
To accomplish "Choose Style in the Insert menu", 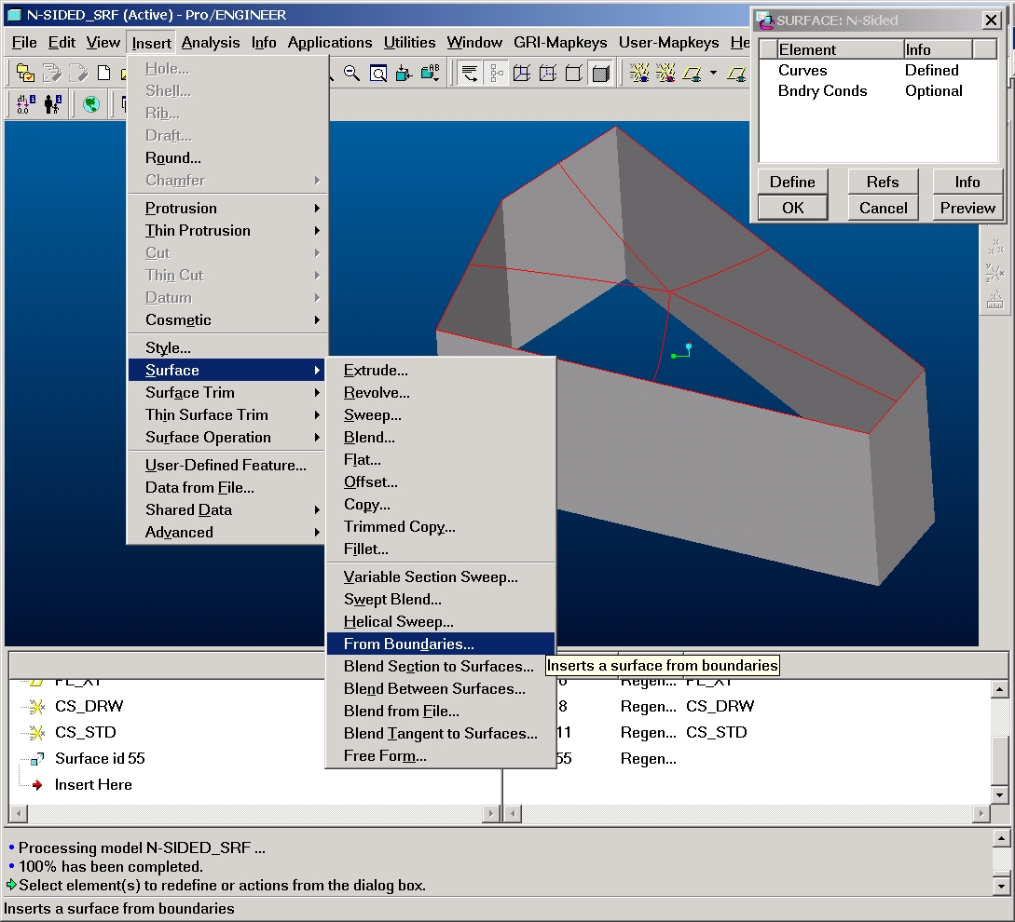I will point(228,348).
